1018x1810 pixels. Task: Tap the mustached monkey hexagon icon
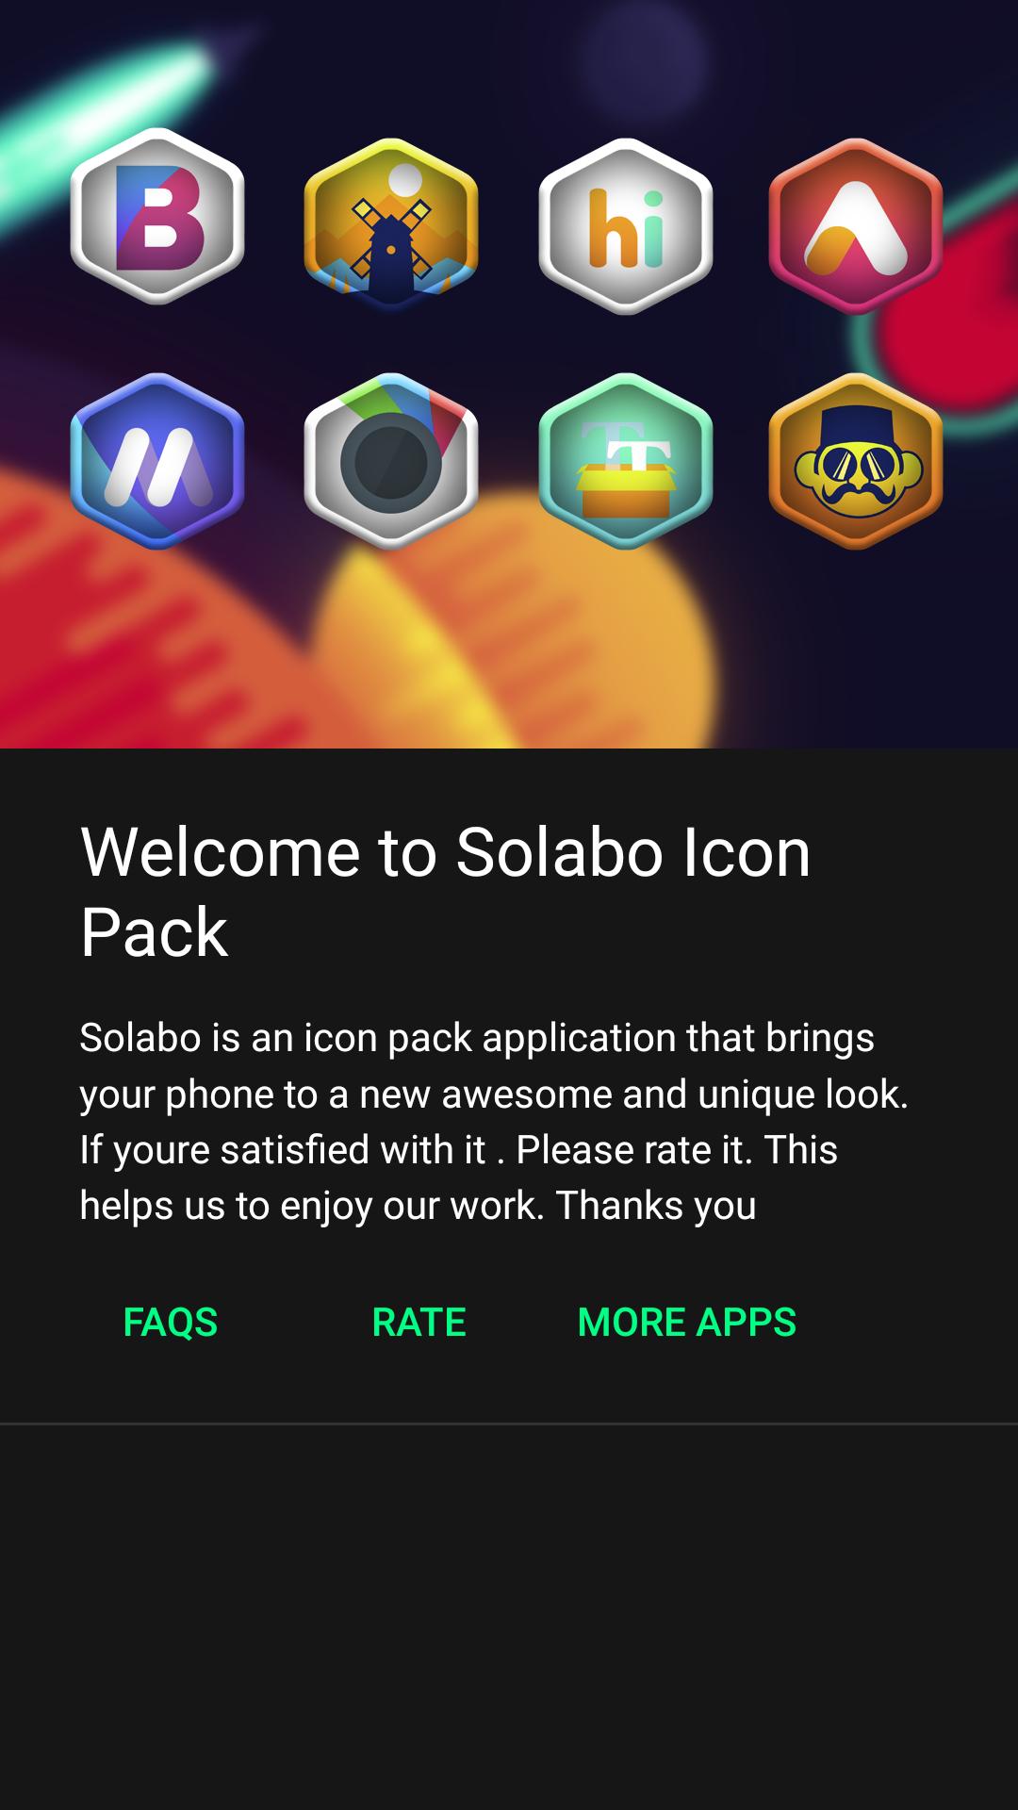click(856, 461)
